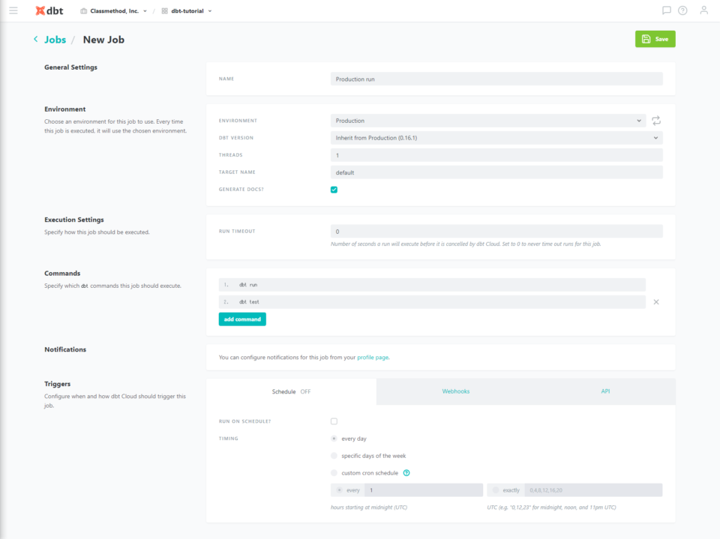Image resolution: width=720 pixels, height=539 pixels.
Task: Uncheck the Generate Docs checkbox
Action: tap(334, 190)
